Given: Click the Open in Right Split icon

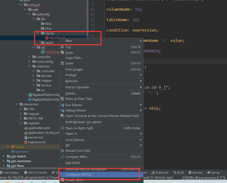Looking at the screenshot, I should (x=62, y=128).
